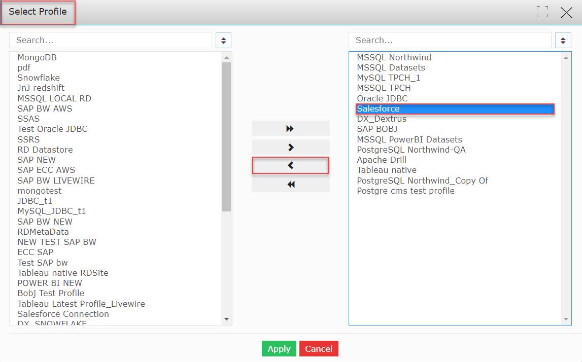The image size is (582, 362).
Task: Select Tableau Latest Profile_Livewire entry
Action: coord(81,304)
